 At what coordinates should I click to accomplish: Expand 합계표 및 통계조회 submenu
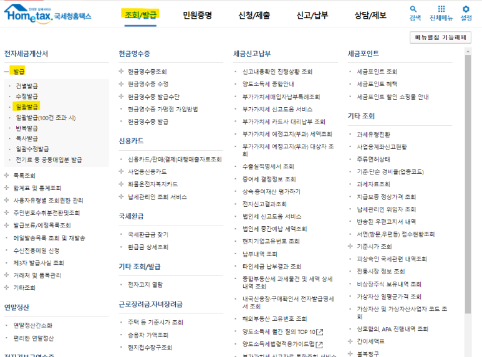click(6, 188)
